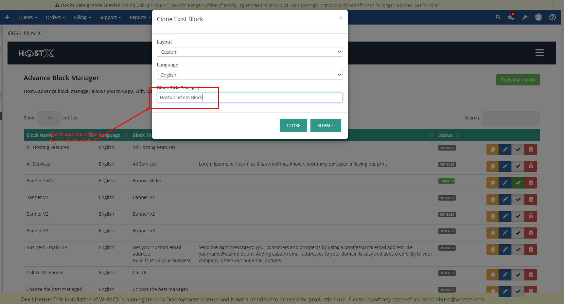
Task: Copy the Banner V1 block
Action: 493,200
